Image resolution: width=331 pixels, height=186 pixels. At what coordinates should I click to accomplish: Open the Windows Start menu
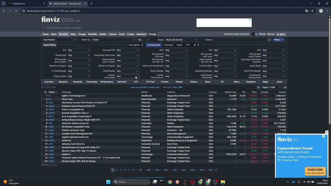[108, 182]
